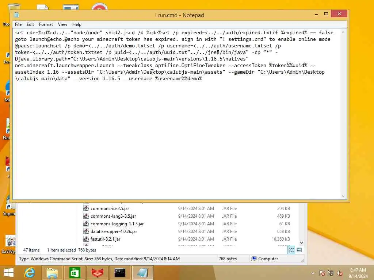
Task: Click the commons-logging-1.1.3.jar file icon
Action: point(86,223)
